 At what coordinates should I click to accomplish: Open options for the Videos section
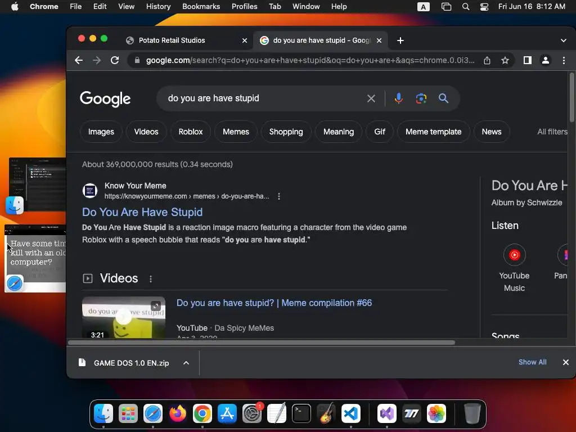coord(151,279)
